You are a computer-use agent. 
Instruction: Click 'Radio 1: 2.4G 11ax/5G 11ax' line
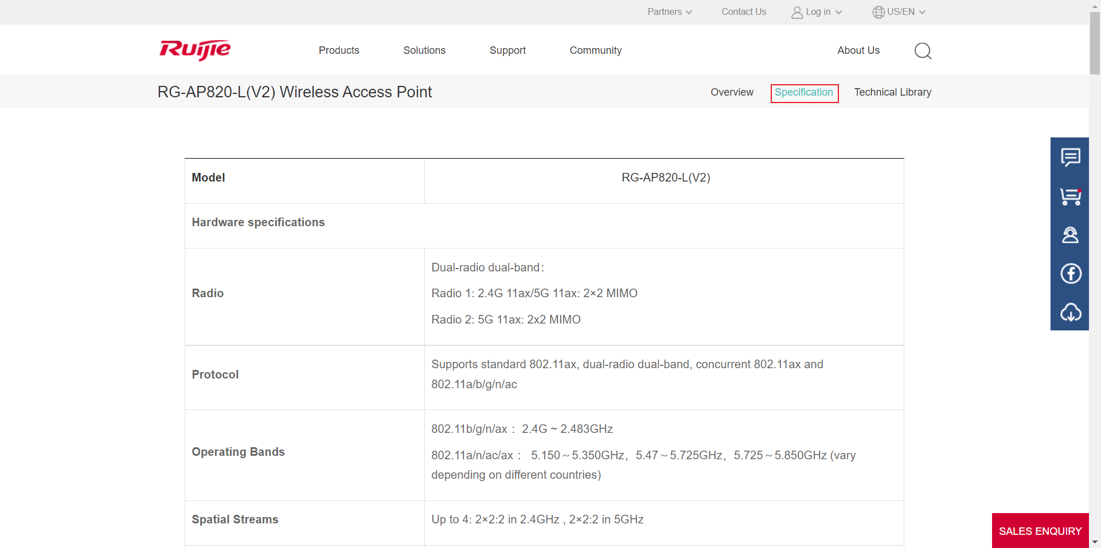click(534, 293)
